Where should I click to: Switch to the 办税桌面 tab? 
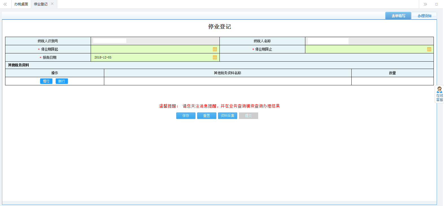pos(21,4)
